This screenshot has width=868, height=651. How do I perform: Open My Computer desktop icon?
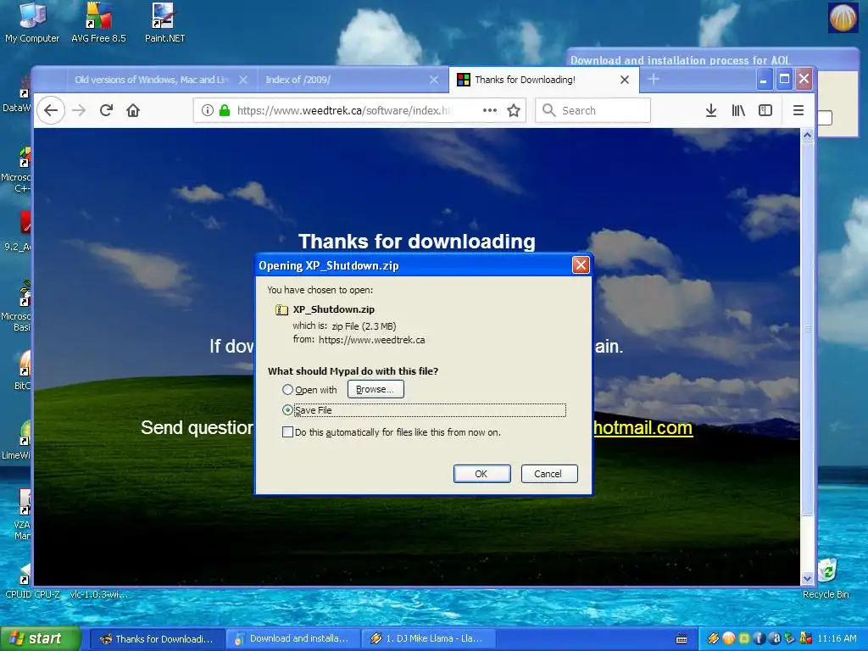(32, 22)
